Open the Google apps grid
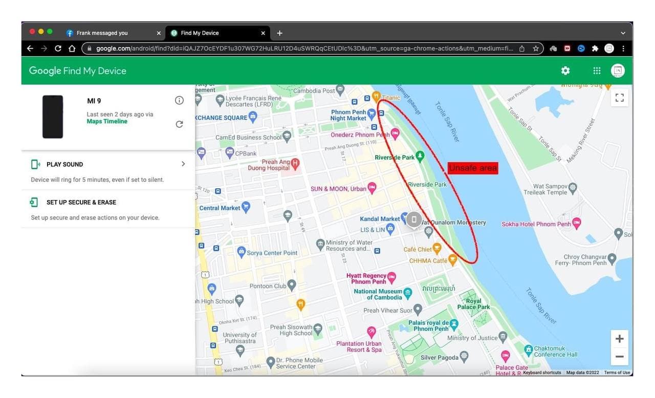655x398 pixels. pos(597,71)
